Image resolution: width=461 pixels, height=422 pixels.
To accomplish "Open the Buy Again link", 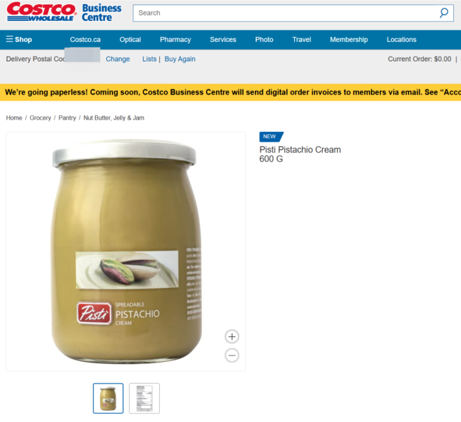I will [180, 59].
